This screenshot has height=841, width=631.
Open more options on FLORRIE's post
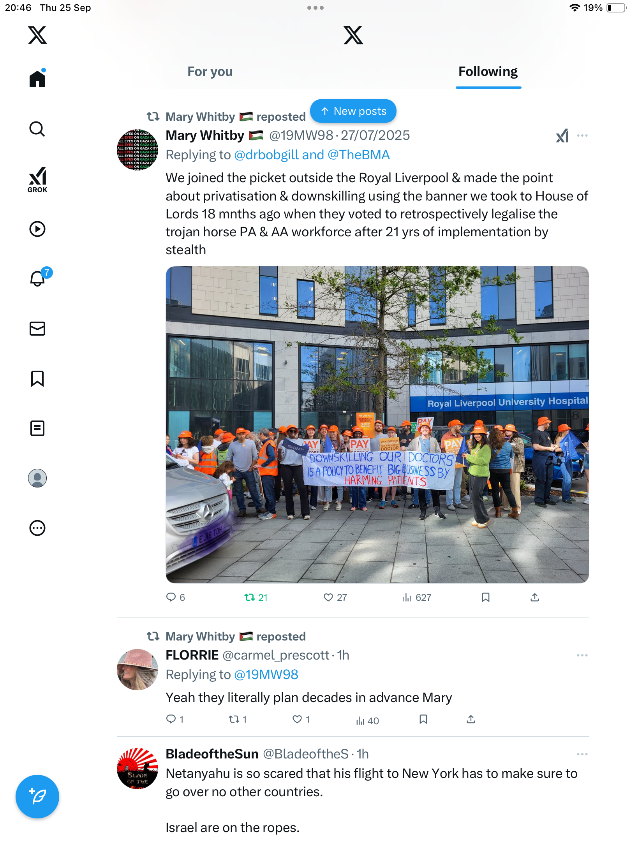[582, 655]
